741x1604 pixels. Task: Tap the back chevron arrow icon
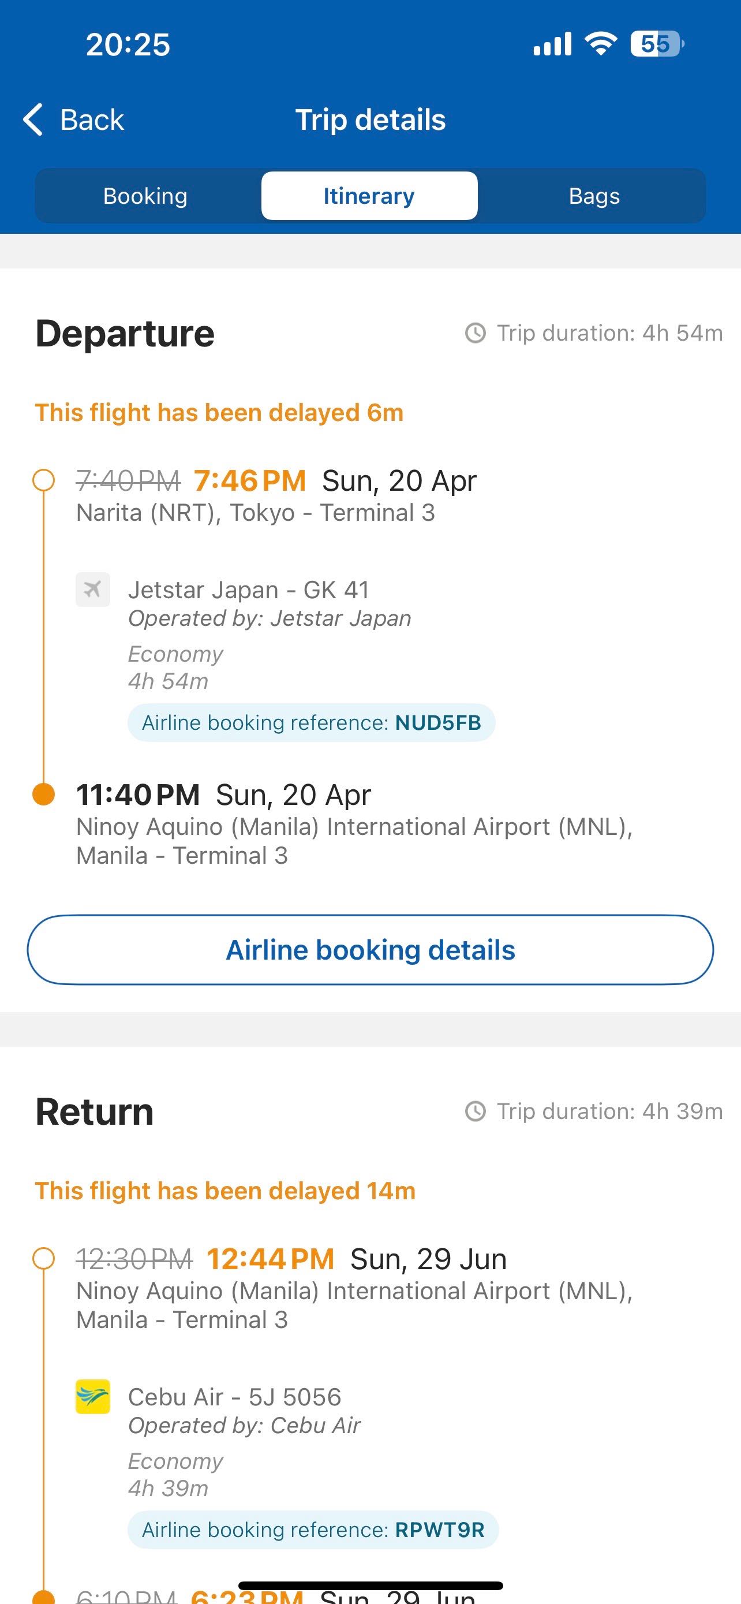click(33, 119)
